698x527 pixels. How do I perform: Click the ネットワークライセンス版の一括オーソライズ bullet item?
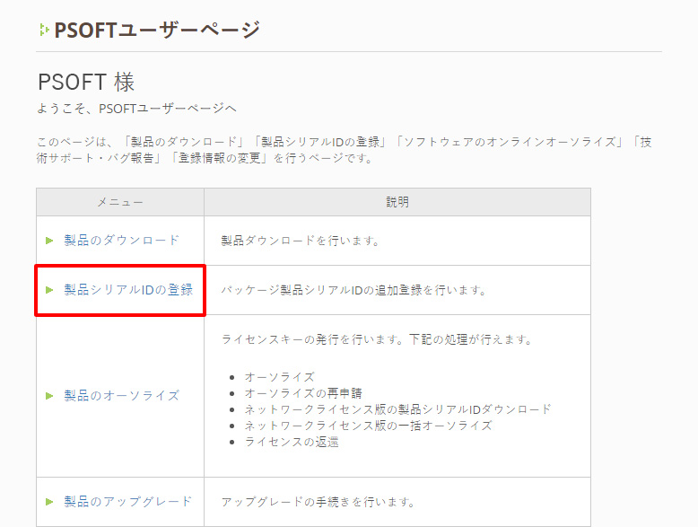[368, 426]
